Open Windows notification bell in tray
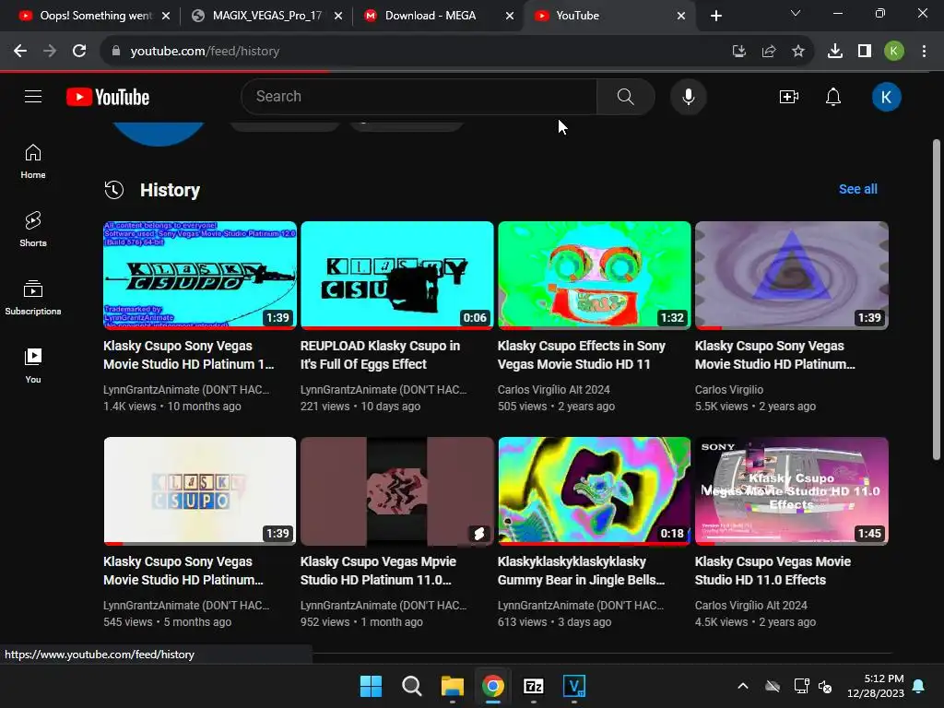Screen dimensions: 944x708 coord(919,686)
